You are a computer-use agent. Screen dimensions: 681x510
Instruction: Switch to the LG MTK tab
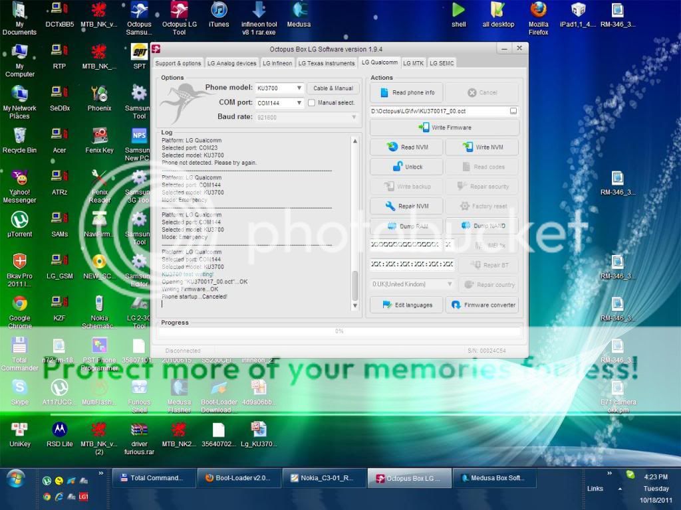[413, 63]
